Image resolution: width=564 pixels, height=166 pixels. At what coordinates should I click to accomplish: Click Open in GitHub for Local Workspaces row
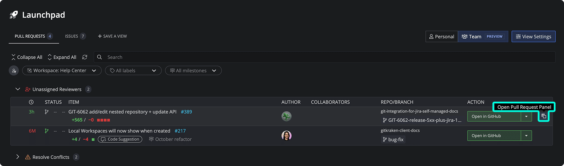(x=494, y=136)
